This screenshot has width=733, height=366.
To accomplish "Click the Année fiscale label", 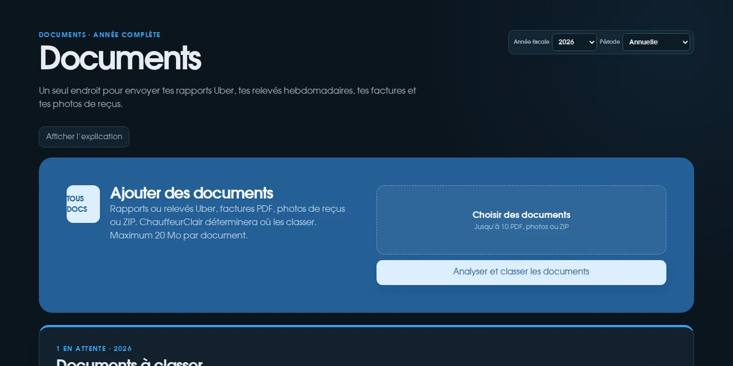I will (x=531, y=42).
